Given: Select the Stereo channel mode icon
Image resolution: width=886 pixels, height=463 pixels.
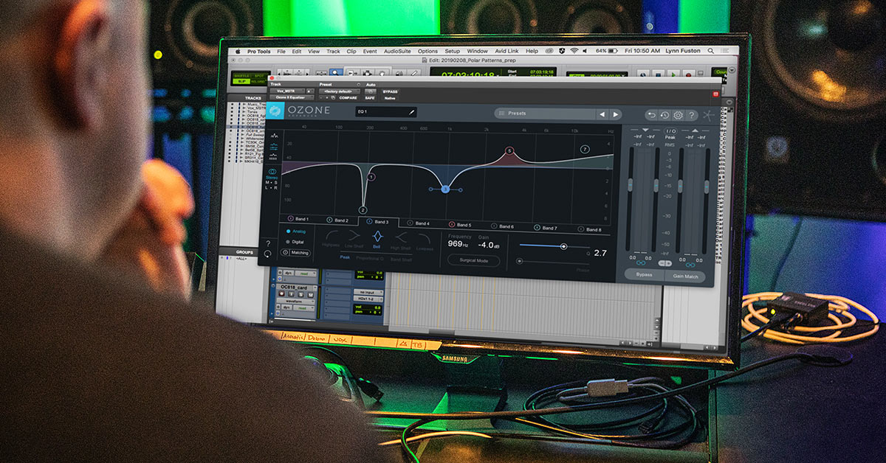Looking at the screenshot, I should [272, 172].
